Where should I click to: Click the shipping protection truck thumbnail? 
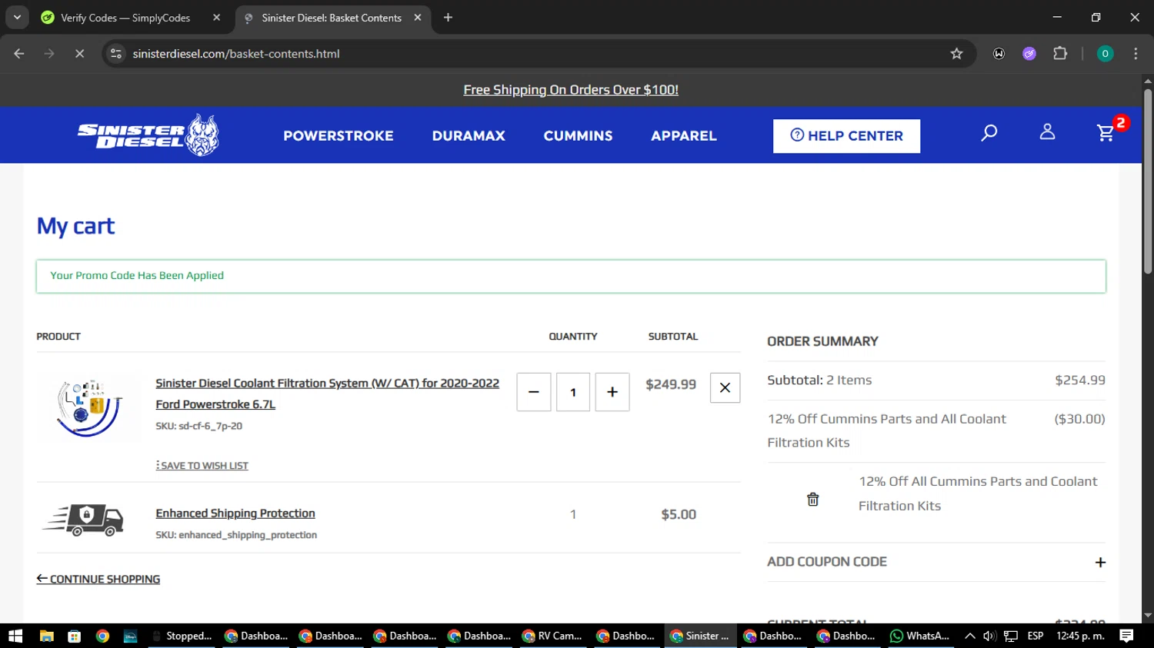point(84,520)
